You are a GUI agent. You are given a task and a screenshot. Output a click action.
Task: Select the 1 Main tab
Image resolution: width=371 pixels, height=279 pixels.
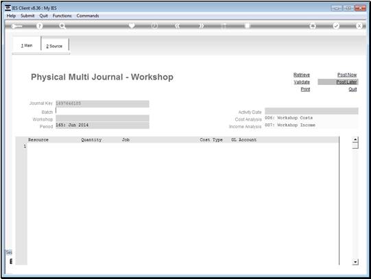point(27,45)
